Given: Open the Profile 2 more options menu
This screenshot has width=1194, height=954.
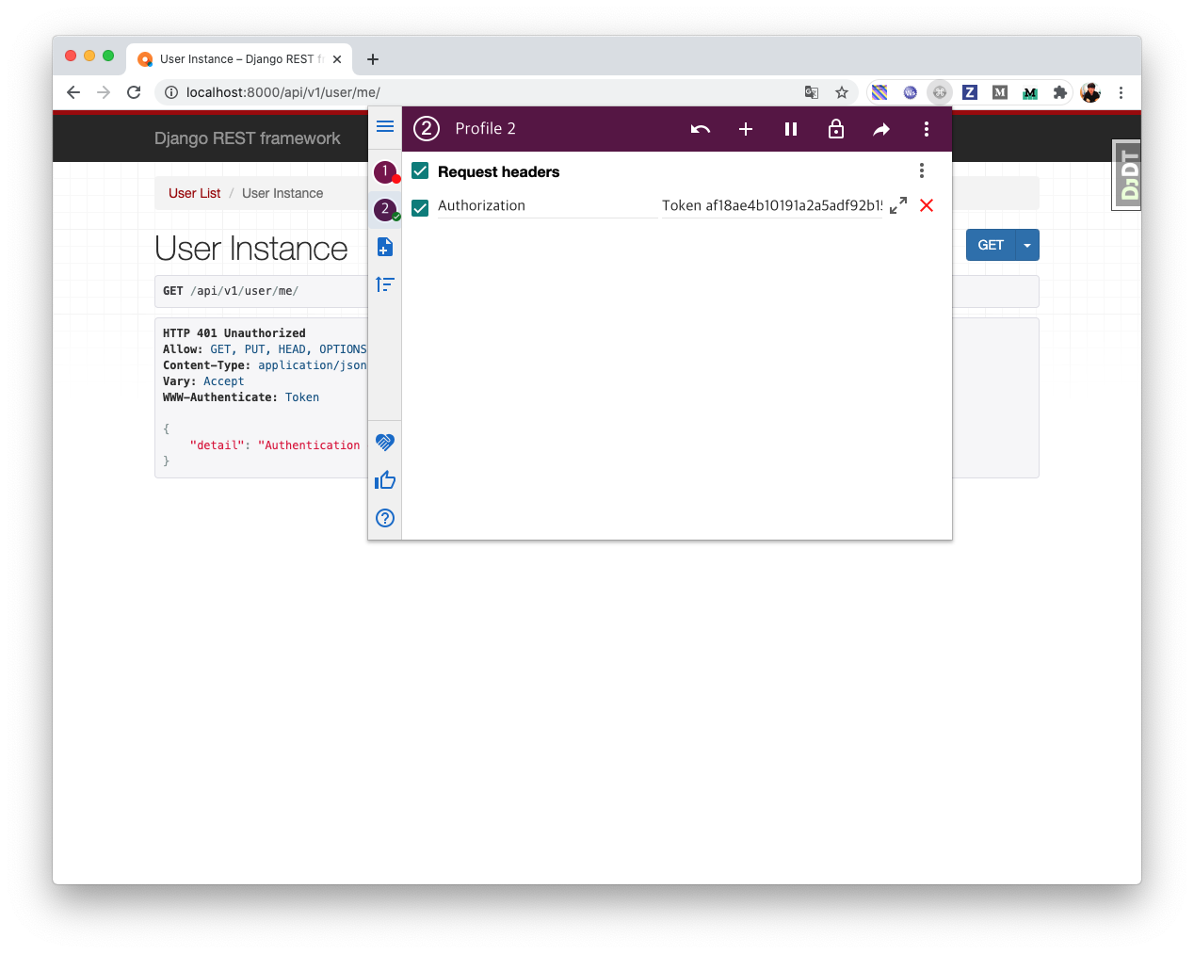Looking at the screenshot, I should (x=927, y=129).
